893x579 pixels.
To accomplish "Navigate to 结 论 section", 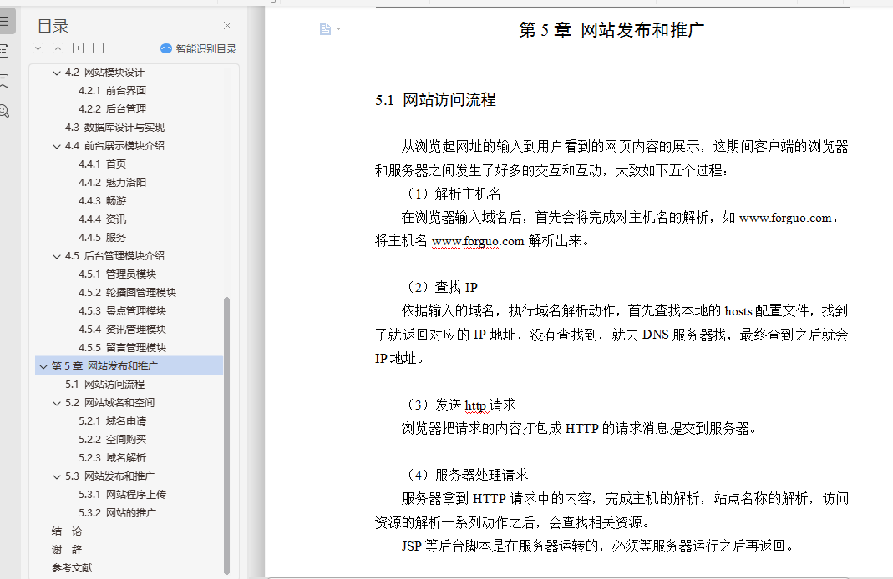I will (67, 531).
